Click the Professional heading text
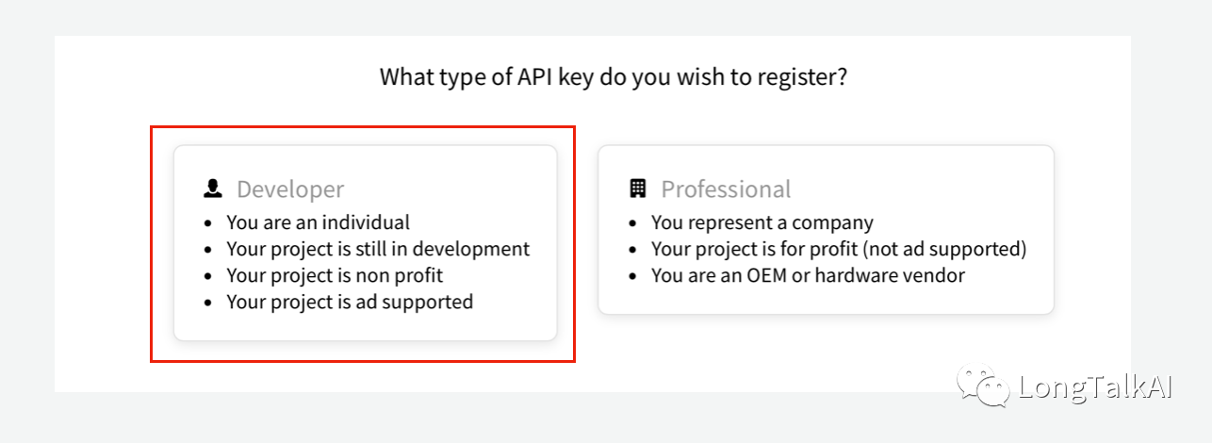Screen dimensions: 1212x443 [x=726, y=189]
